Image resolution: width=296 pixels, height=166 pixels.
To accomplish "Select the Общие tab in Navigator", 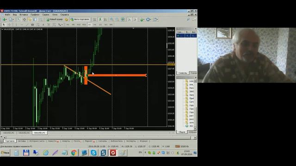I will 182,132.
